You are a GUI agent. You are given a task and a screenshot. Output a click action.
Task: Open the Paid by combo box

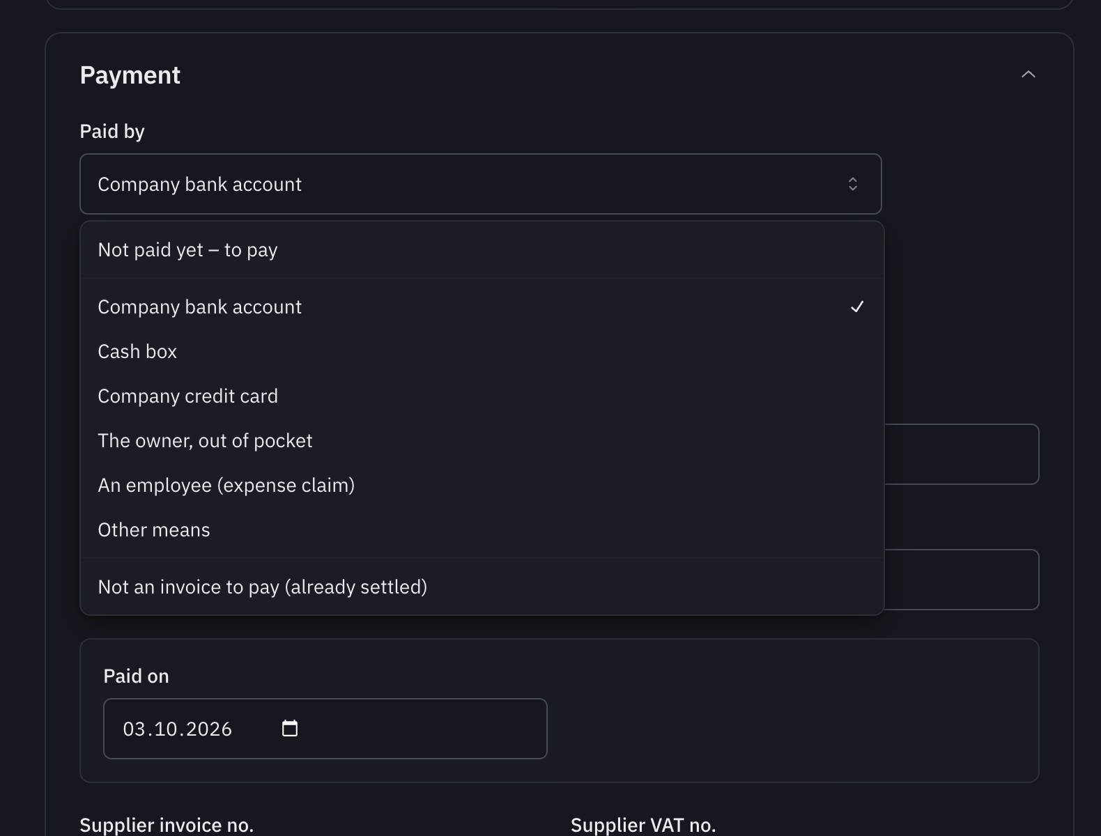(x=481, y=184)
